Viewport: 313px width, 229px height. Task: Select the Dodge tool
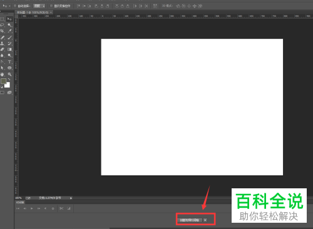(x=9, y=56)
